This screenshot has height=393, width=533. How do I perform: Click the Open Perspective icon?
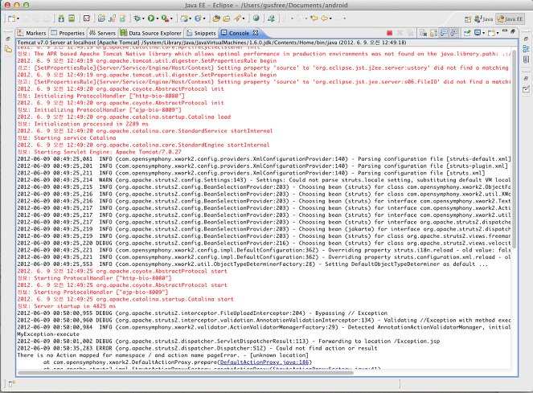468,19
